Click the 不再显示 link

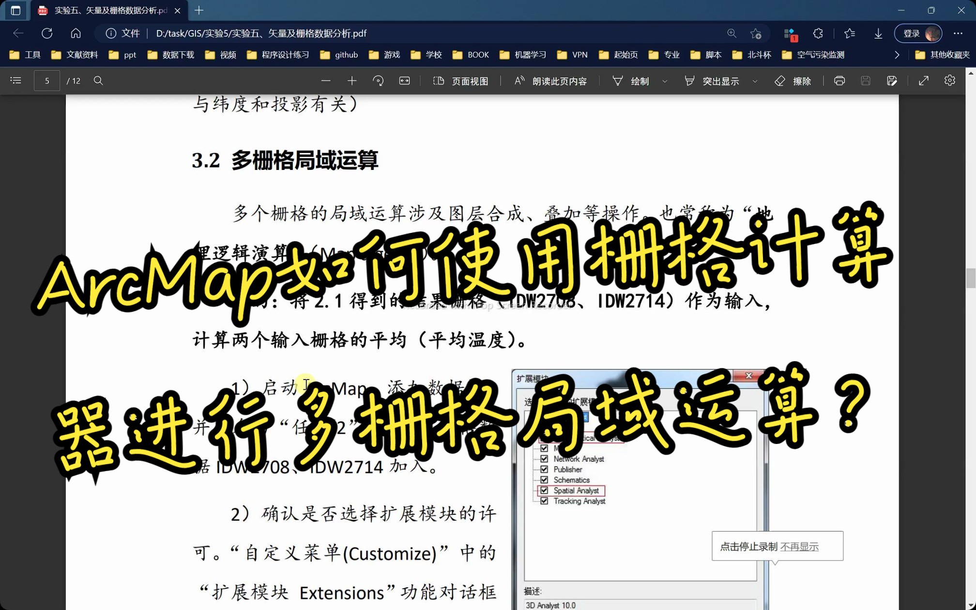point(799,547)
